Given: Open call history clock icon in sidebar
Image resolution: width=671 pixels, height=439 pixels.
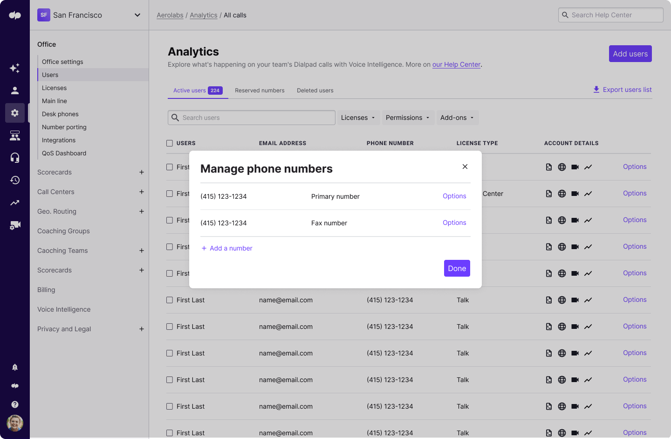Looking at the screenshot, I should [15, 180].
